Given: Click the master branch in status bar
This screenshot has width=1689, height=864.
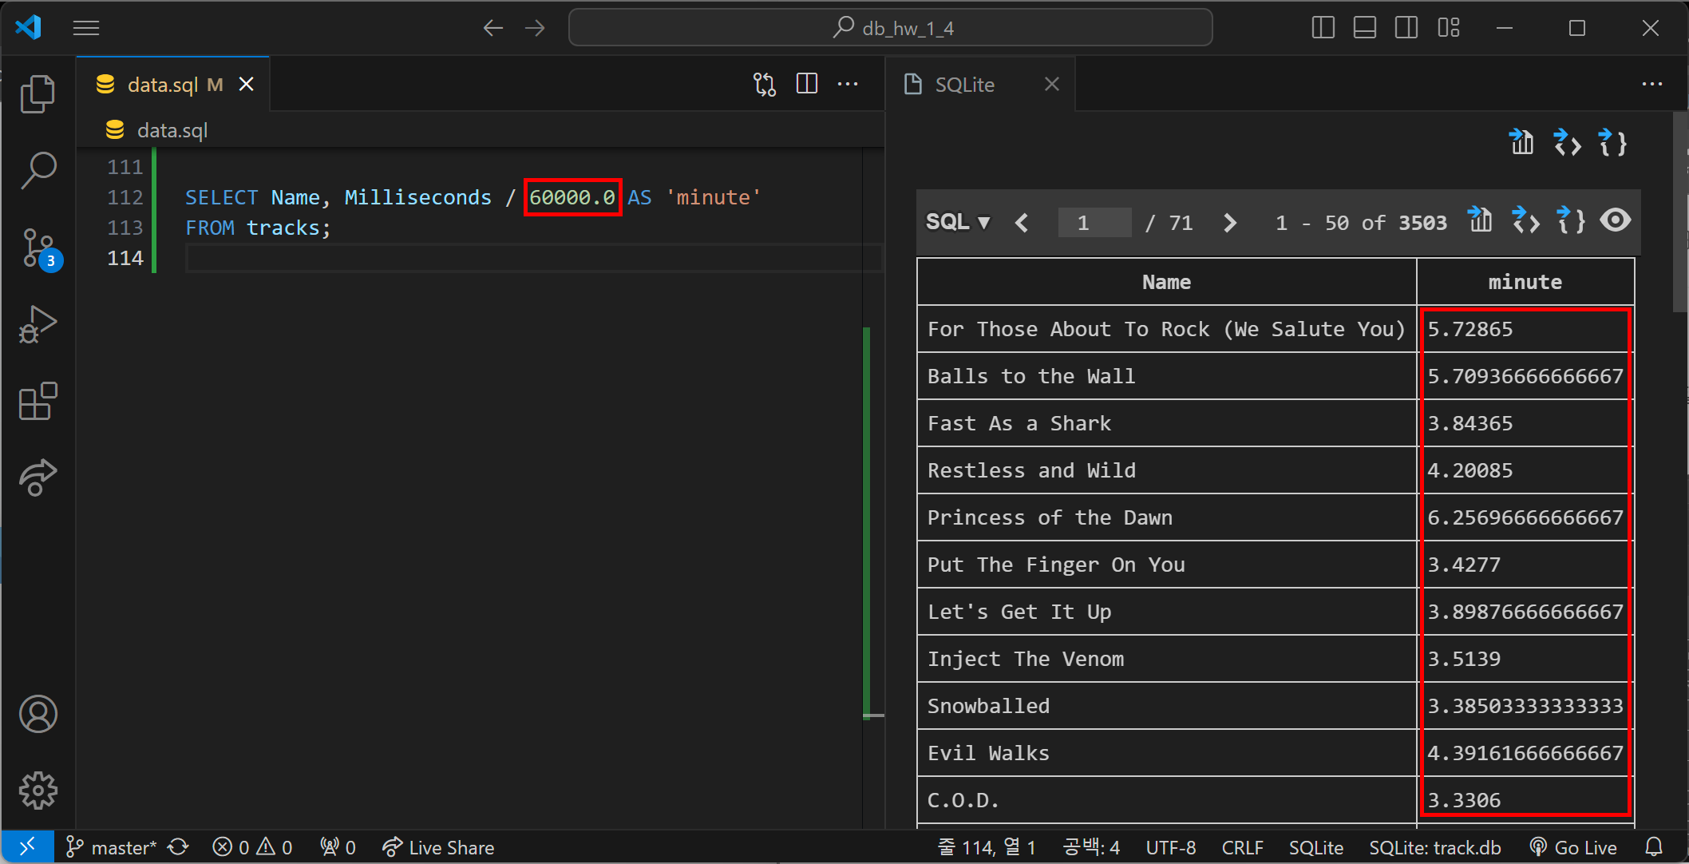Looking at the screenshot, I should (x=112, y=847).
